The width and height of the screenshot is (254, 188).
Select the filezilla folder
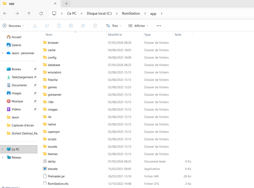click(53, 80)
